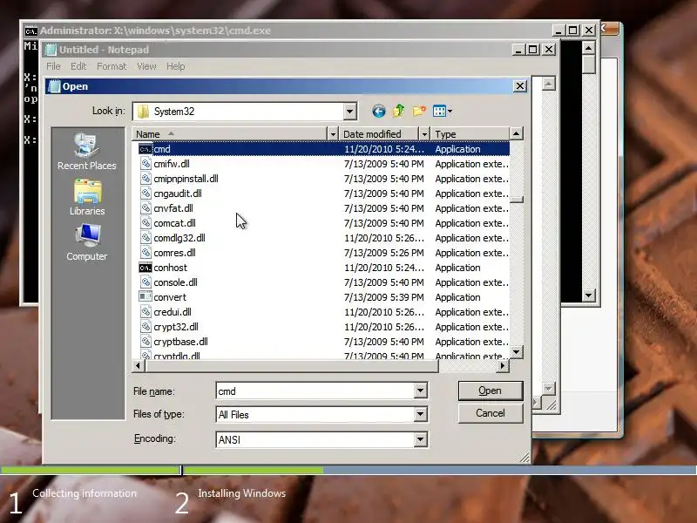This screenshot has height=523, width=697.
Task: Sort by the Type column header
Action: 470,134
